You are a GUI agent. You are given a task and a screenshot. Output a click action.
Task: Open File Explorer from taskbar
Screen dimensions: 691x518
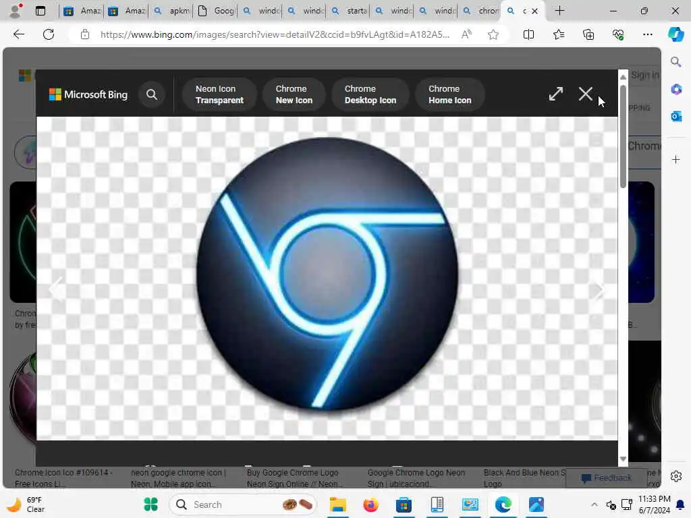[x=337, y=505]
